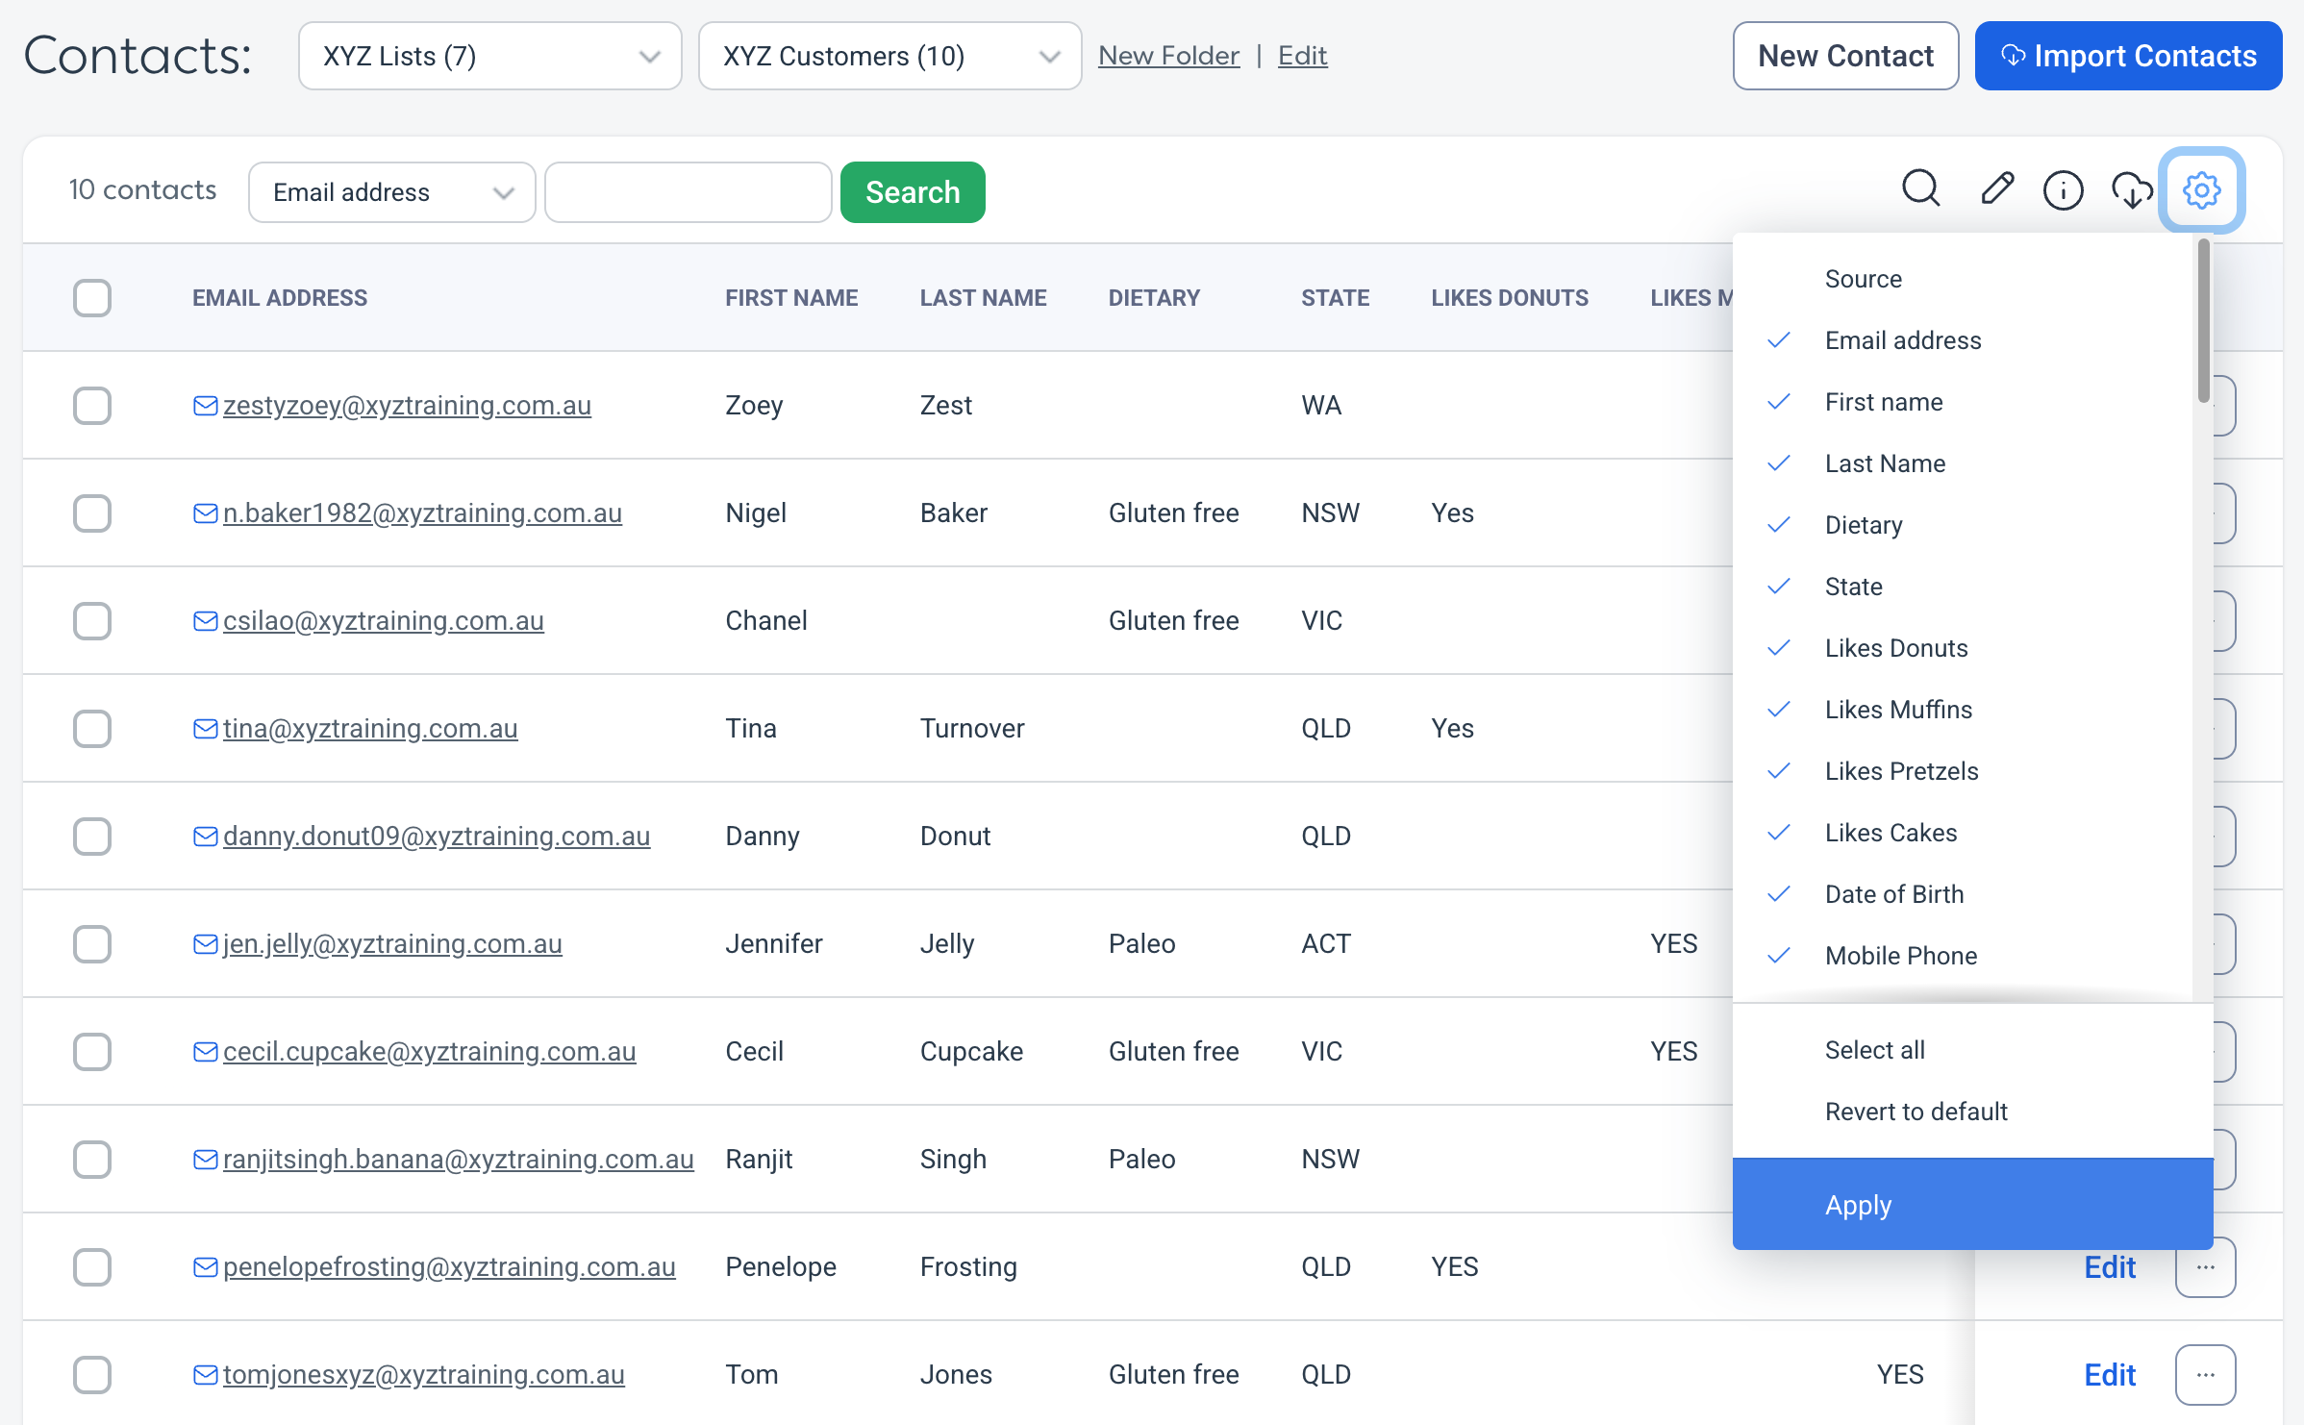Click envelope icon beside cecil.cupcake email

coord(205,1052)
